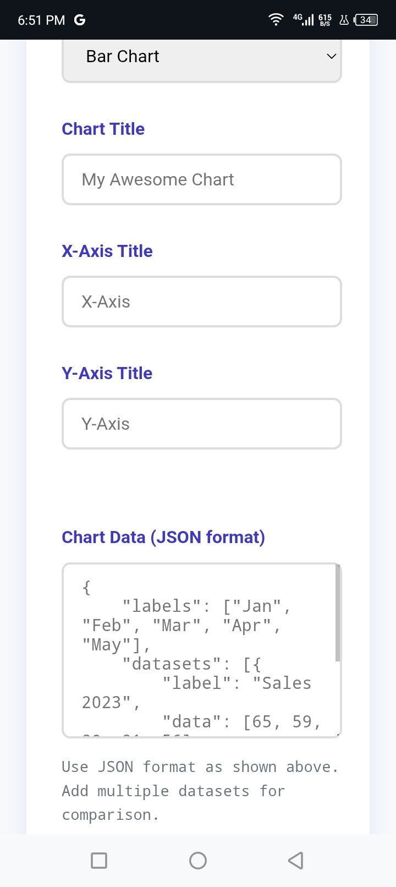Image resolution: width=396 pixels, height=887 pixels.
Task: Tap the dropdown chevron arrow
Action: pos(331,56)
